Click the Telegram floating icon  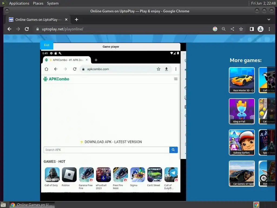point(173,173)
